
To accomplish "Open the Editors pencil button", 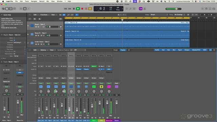I will click(x=28, y=9).
